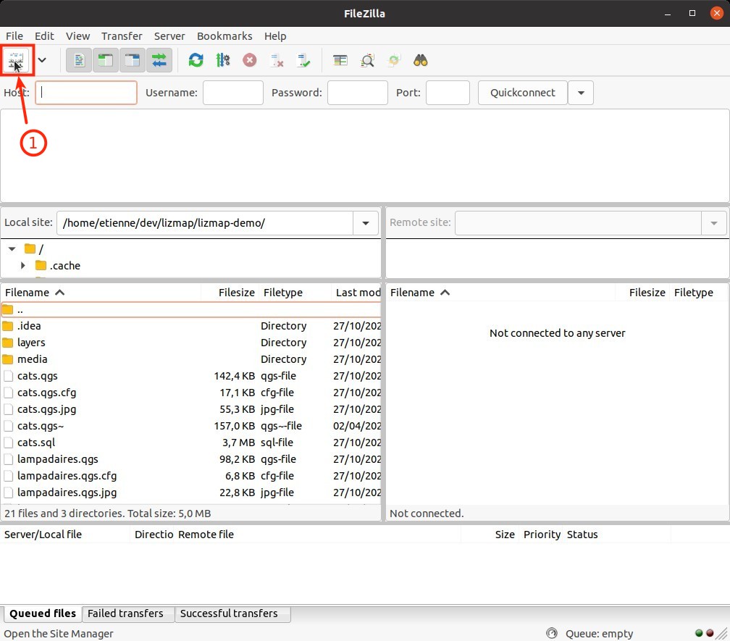Reconnect to the last server
730x641 pixels.
click(303, 60)
